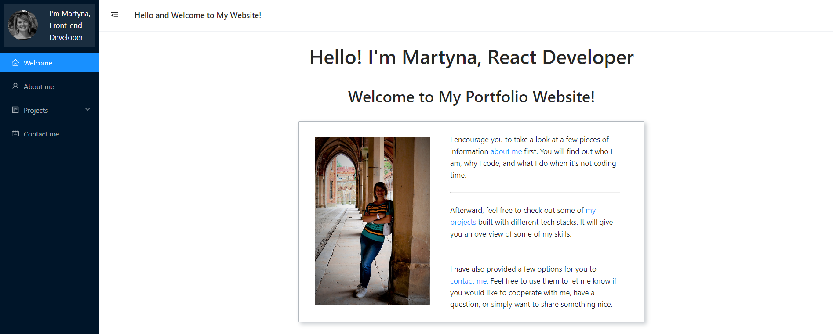This screenshot has width=833, height=334.
Task: Click the paragraph starting "I have also provided"
Action: pyautogui.click(x=535, y=287)
